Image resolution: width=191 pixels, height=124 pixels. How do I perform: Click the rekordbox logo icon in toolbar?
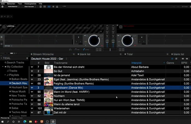point(2,7)
